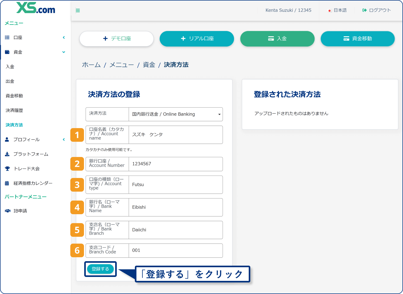Click the 決済方法の登録 heading
This screenshot has height=294, width=403.
(x=114, y=94)
